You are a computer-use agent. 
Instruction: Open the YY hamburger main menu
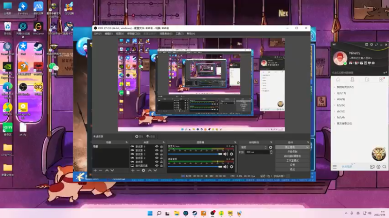[335, 167]
